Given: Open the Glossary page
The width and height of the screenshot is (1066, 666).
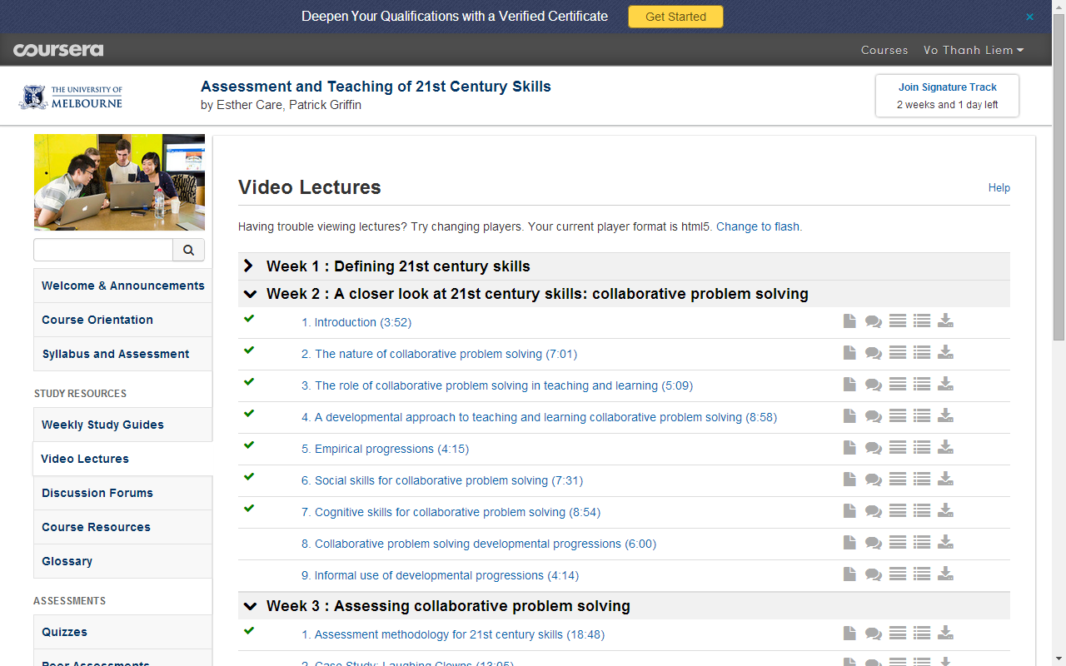Looking at the screenshot, I should pos(123,561).
